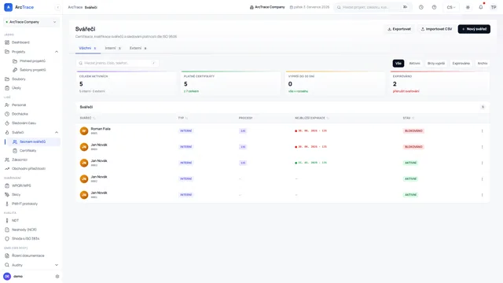Expand the Audity sidebar group

pos(57,265)
